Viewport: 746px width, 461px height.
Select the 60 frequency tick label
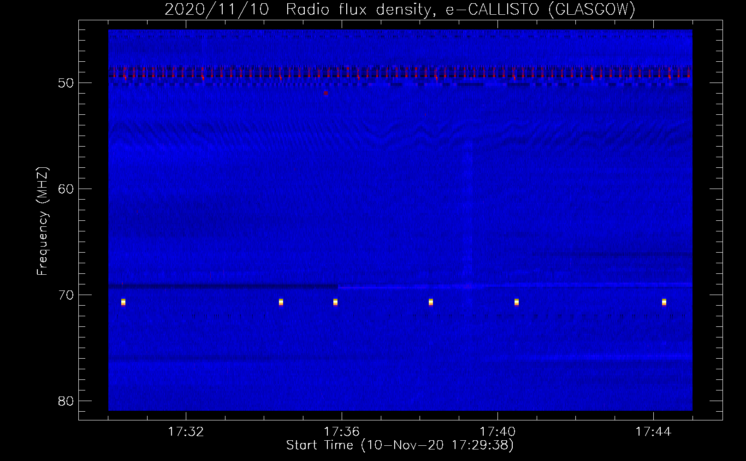point(66,189)
